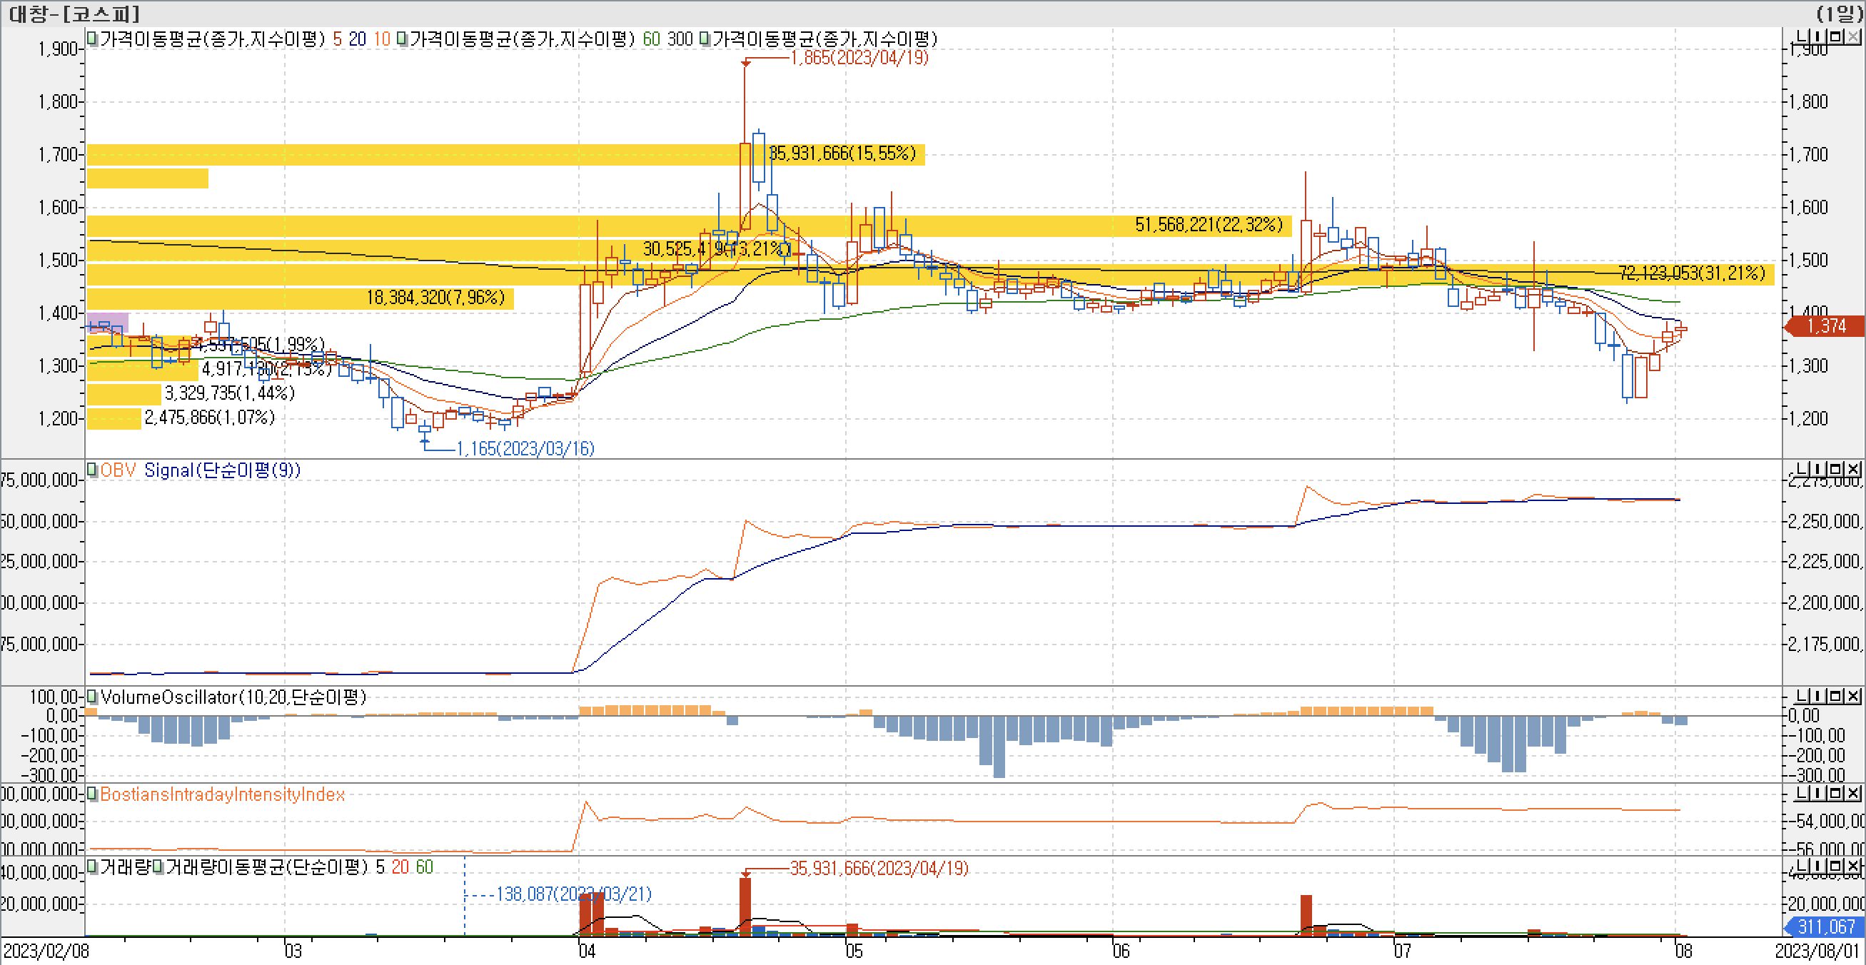Image resolution: width=1866 pixels, height=965 pixels.
Task: Close the OBV indicator panel
Action: pyautogui.click(x=1853, y=469)
